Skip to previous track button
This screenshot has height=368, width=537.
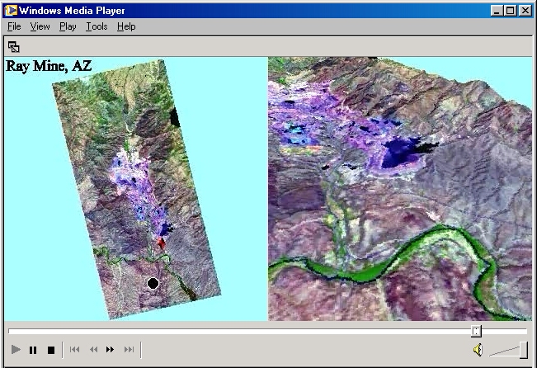pyautogui.click(x=75, y=350)
